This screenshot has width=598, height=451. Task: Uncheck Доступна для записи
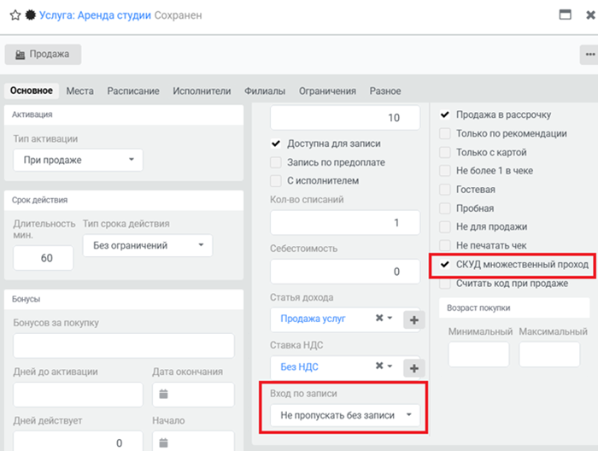click(x=276, y=143)
